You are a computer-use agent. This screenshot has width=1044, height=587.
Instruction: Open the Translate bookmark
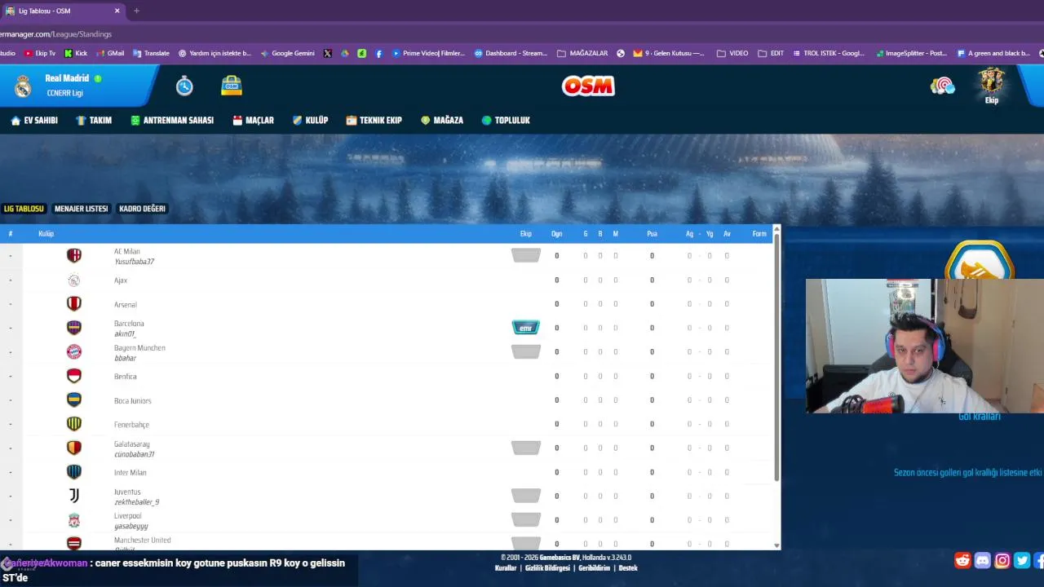151,53
